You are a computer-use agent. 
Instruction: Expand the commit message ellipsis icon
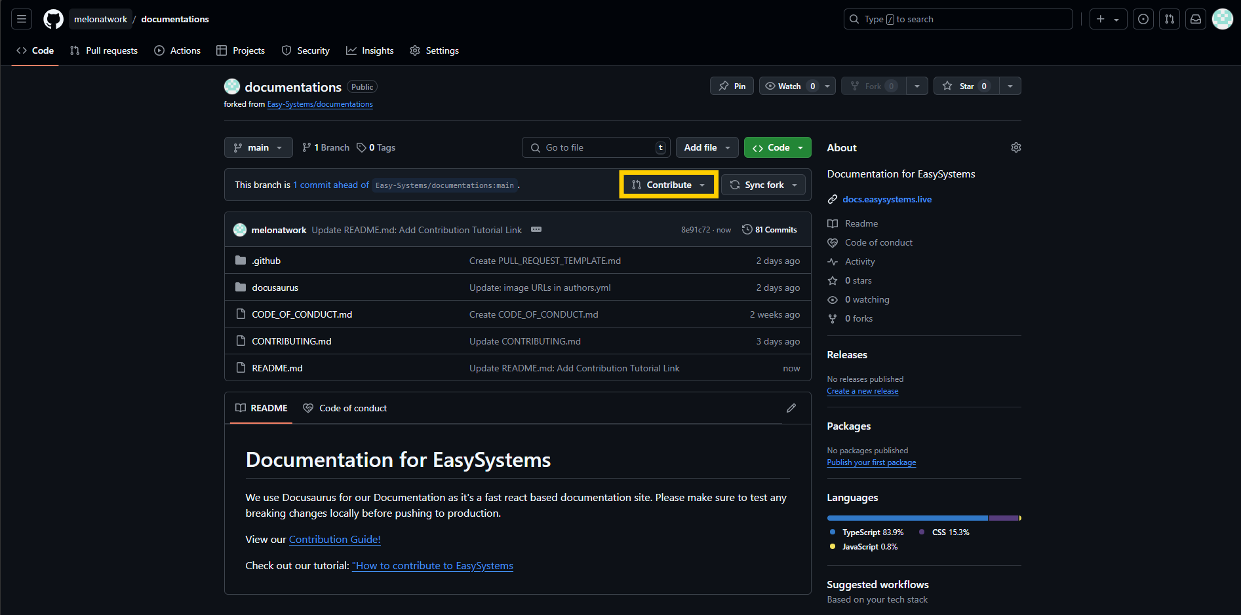[x=536, y=229]
